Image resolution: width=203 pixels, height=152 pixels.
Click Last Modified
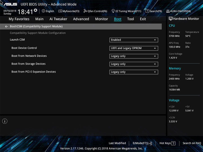click(117, 143)
